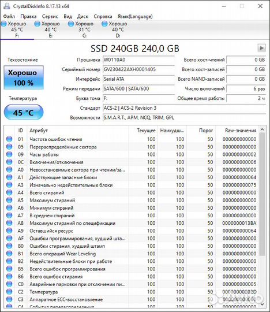Screen dimensions: 270x312
Task: Click the status icon of attribute A4
Action: coord(9,192)
